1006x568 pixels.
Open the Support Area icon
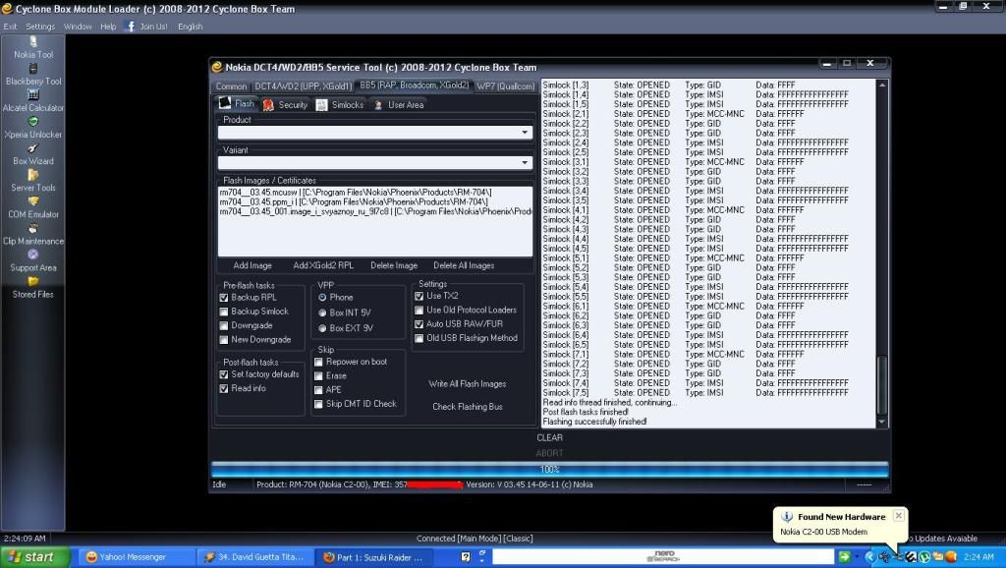coord(33,255)
